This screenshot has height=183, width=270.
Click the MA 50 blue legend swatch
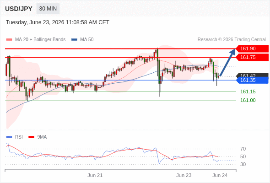pos(74,40)
